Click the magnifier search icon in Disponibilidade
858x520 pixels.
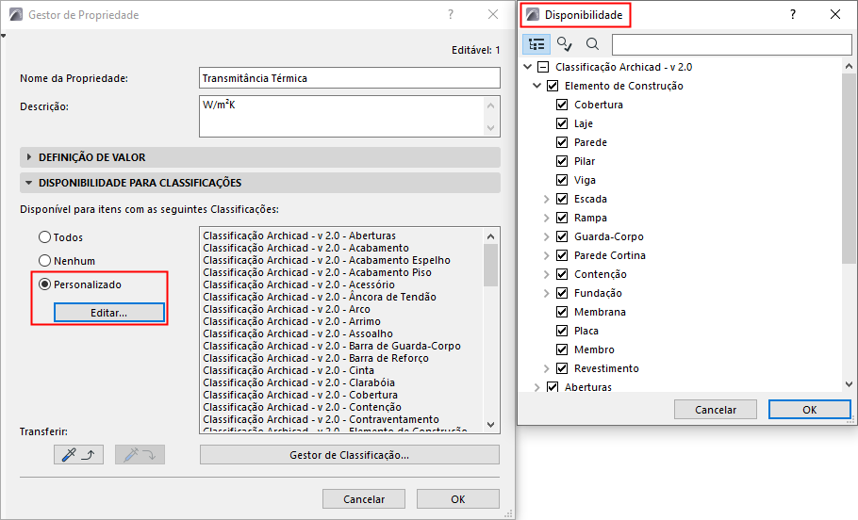click(x=592, y=43)
